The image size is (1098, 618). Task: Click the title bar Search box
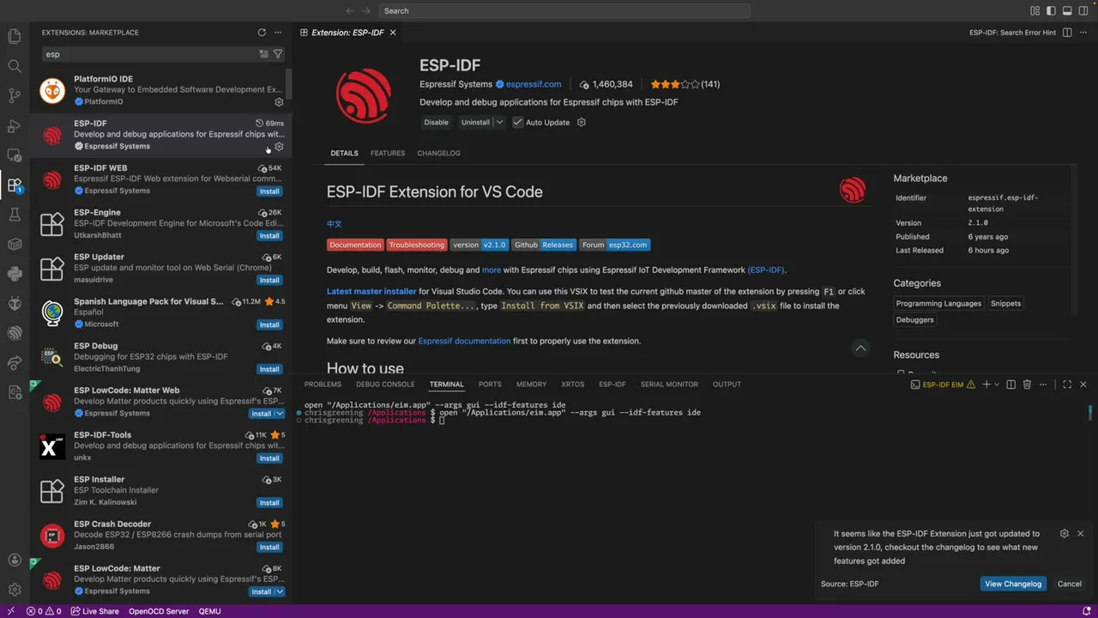563,11
